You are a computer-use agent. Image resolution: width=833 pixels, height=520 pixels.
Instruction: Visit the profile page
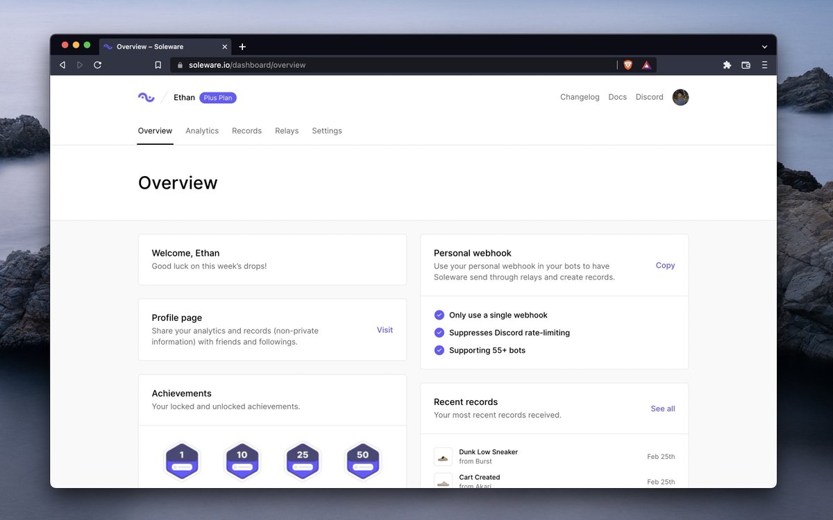tap(385, 330)
